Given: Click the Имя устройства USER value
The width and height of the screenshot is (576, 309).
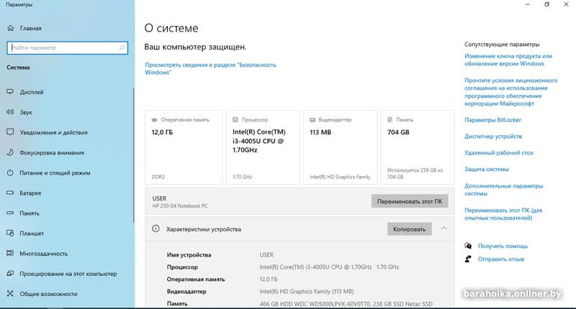Looking at the screenshot, I should tap(266, 255).
